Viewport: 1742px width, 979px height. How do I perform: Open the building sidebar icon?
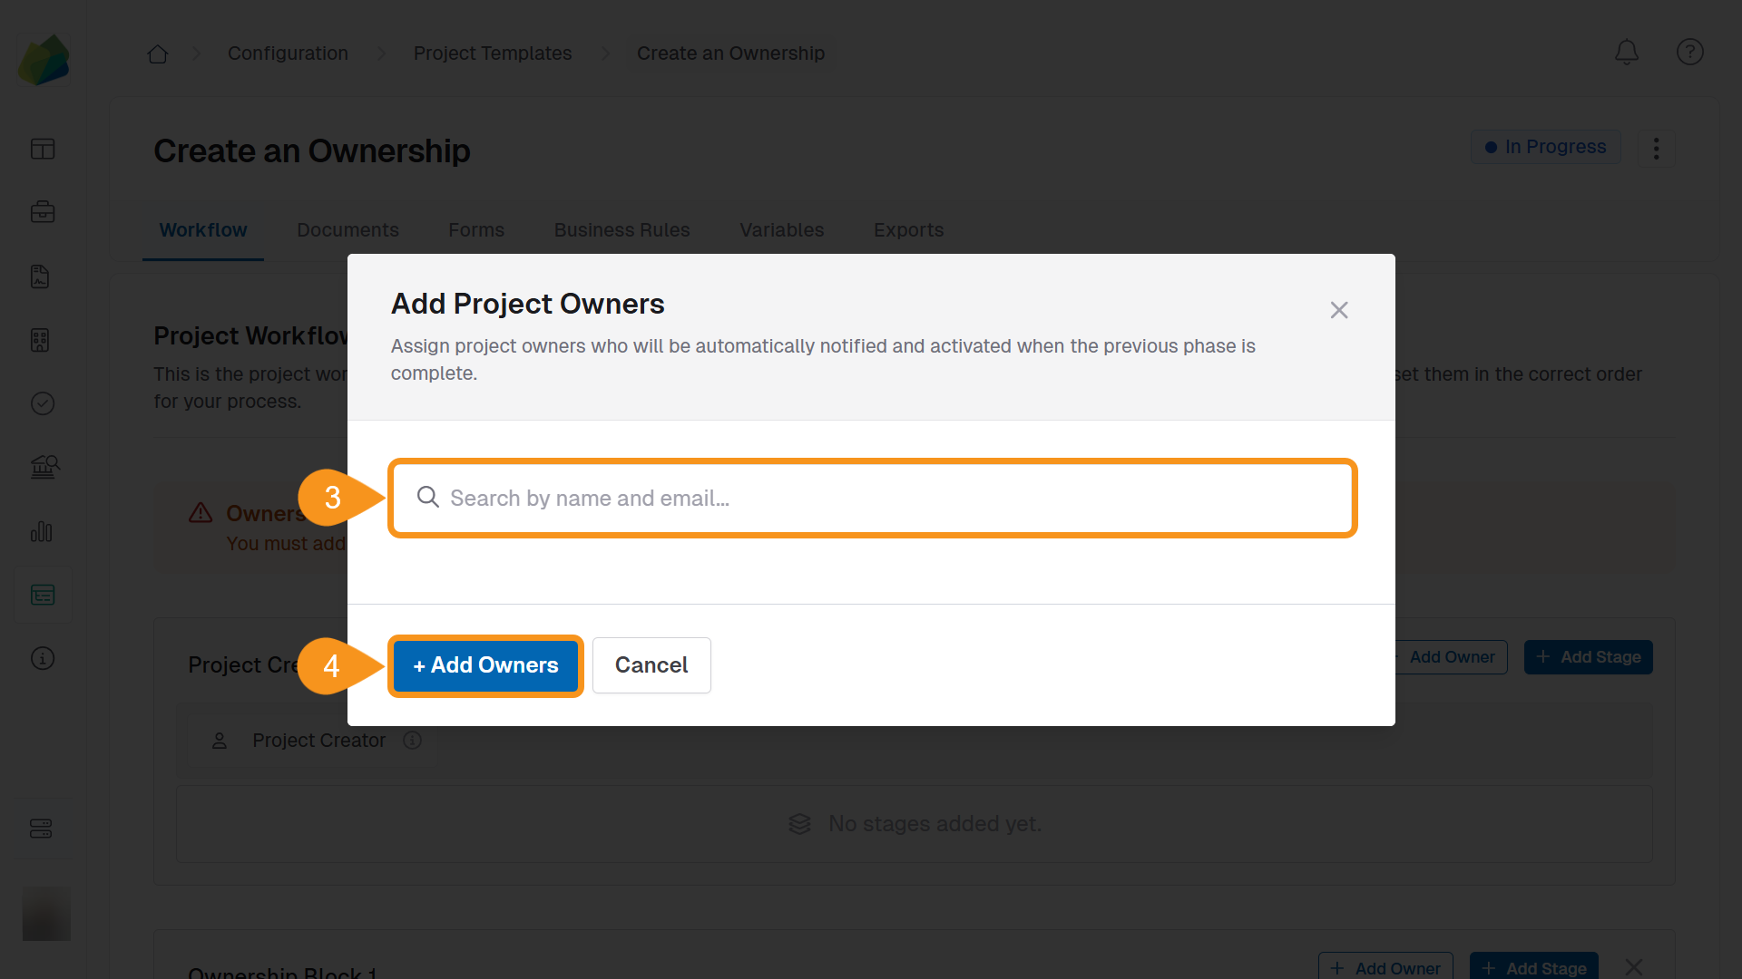[40, 340]
